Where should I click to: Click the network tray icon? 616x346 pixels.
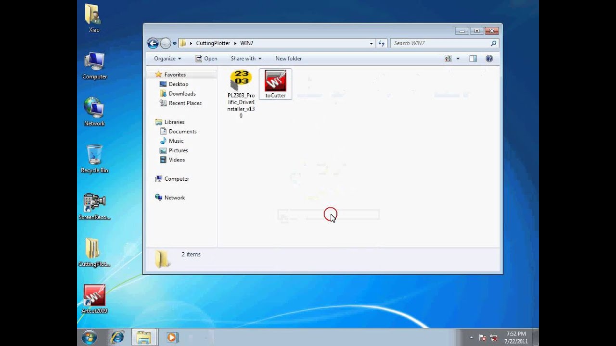click(x=493, y=338)
